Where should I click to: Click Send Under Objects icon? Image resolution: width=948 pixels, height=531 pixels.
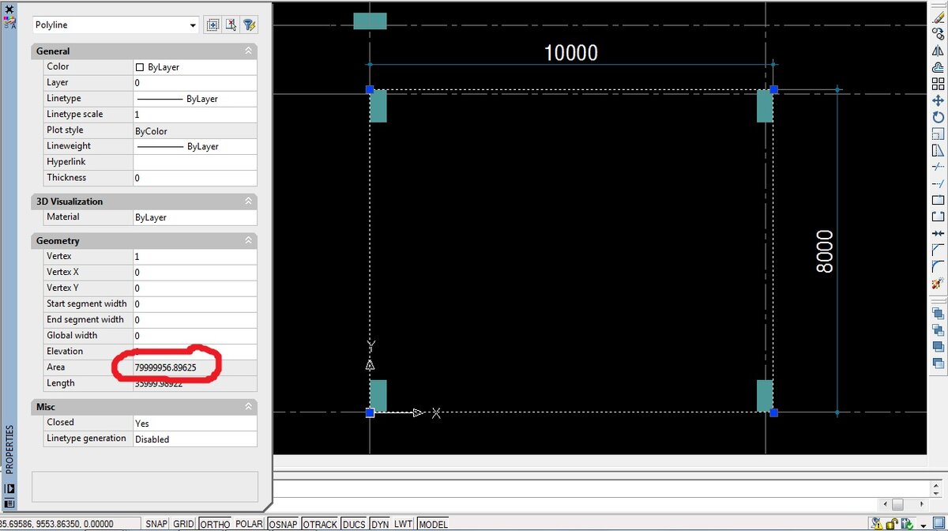pos(938,363)
